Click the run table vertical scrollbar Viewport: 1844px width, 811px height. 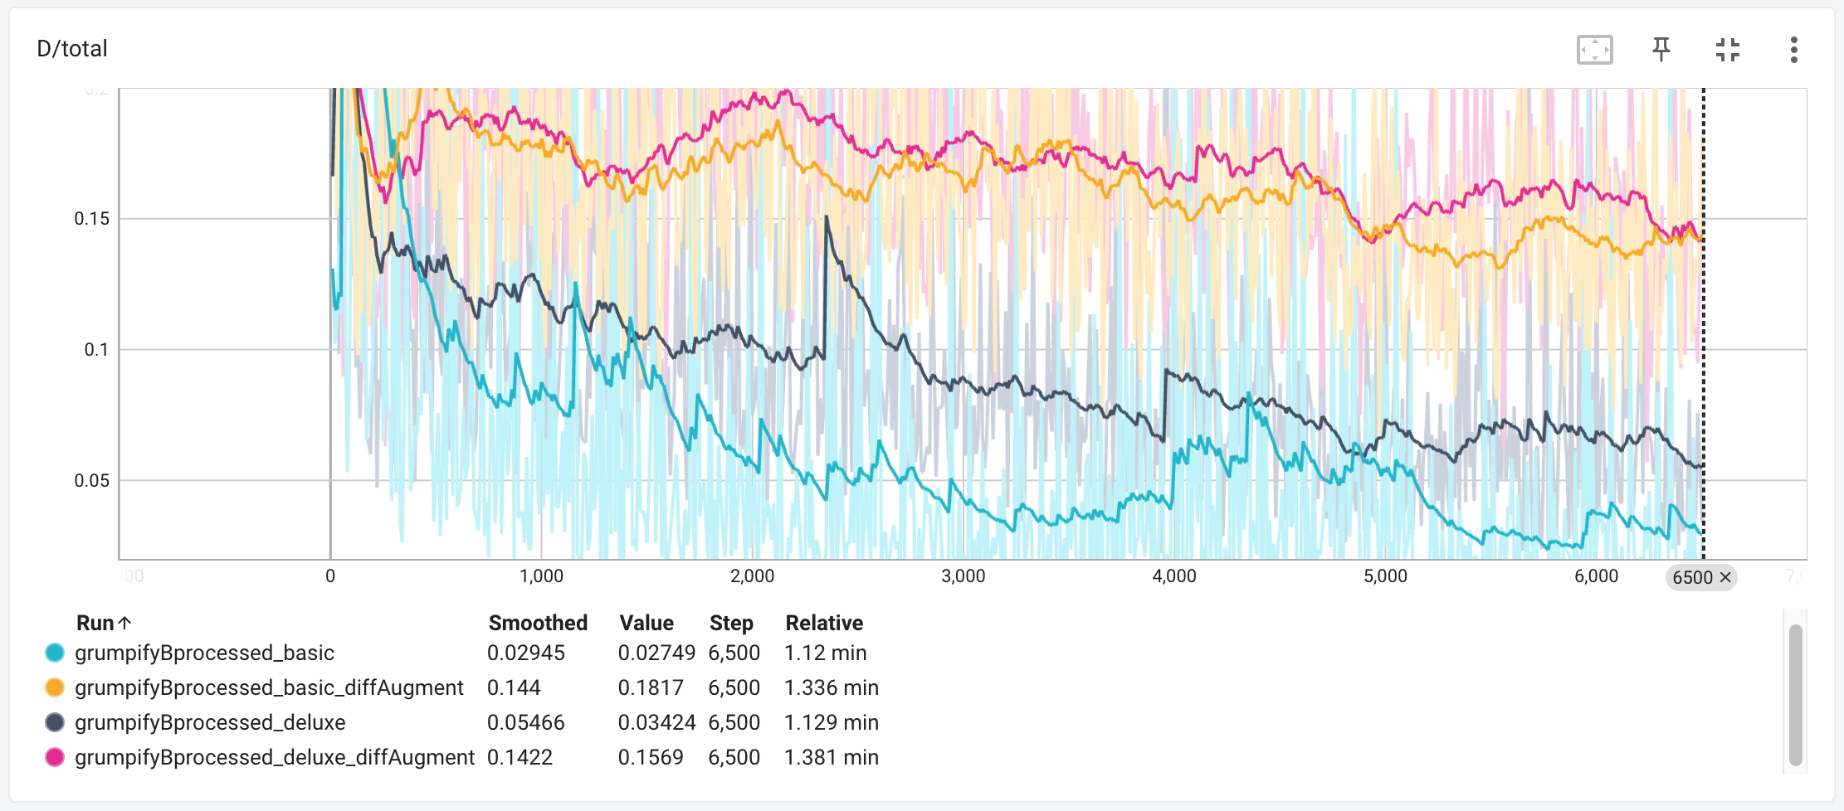[1796, 695]
